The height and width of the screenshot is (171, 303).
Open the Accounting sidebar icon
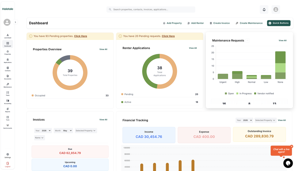click(x=8, y=102)
